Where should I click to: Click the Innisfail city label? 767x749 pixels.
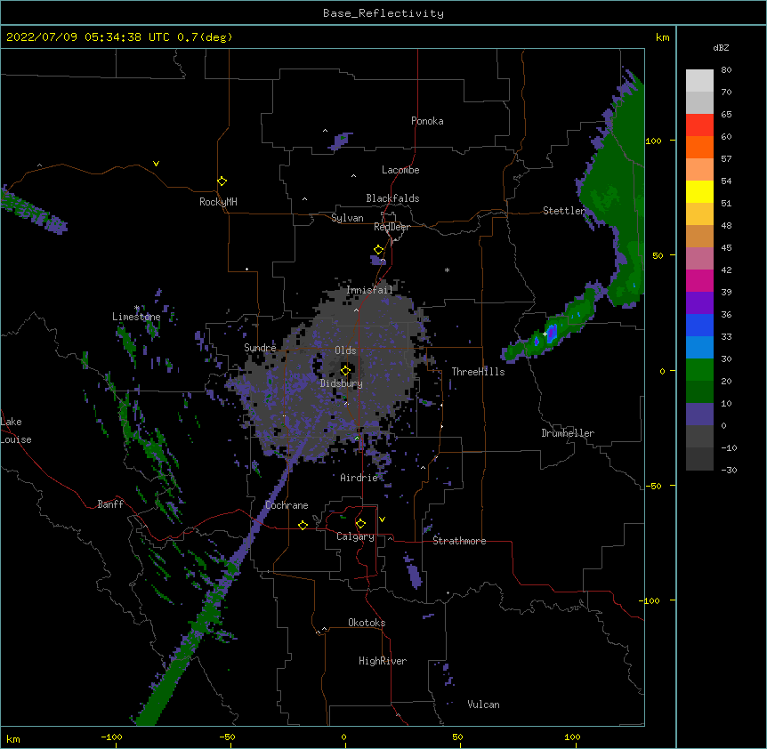pos(369,290)
